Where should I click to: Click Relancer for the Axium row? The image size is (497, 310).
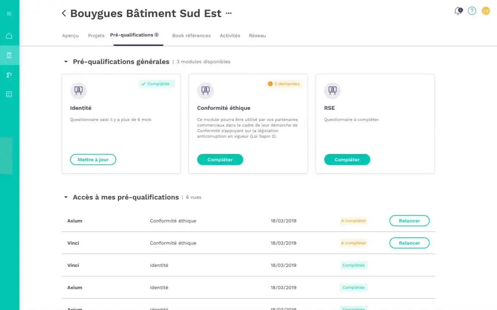point(409,221)
